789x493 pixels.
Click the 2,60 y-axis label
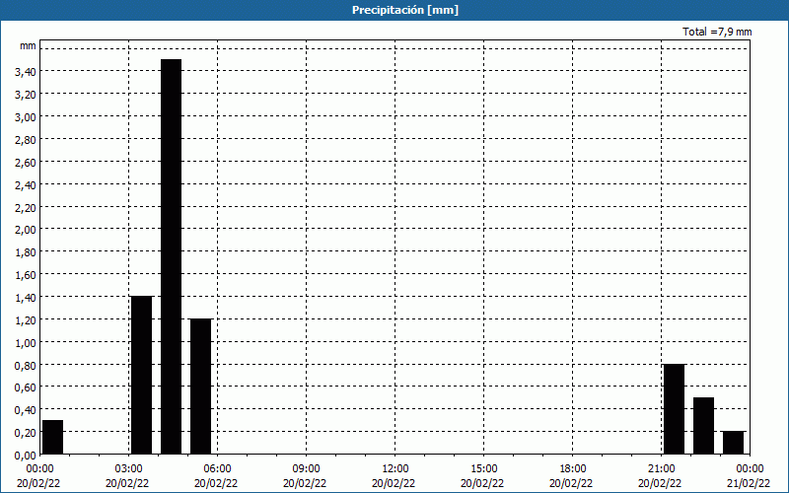click(26, 163)
